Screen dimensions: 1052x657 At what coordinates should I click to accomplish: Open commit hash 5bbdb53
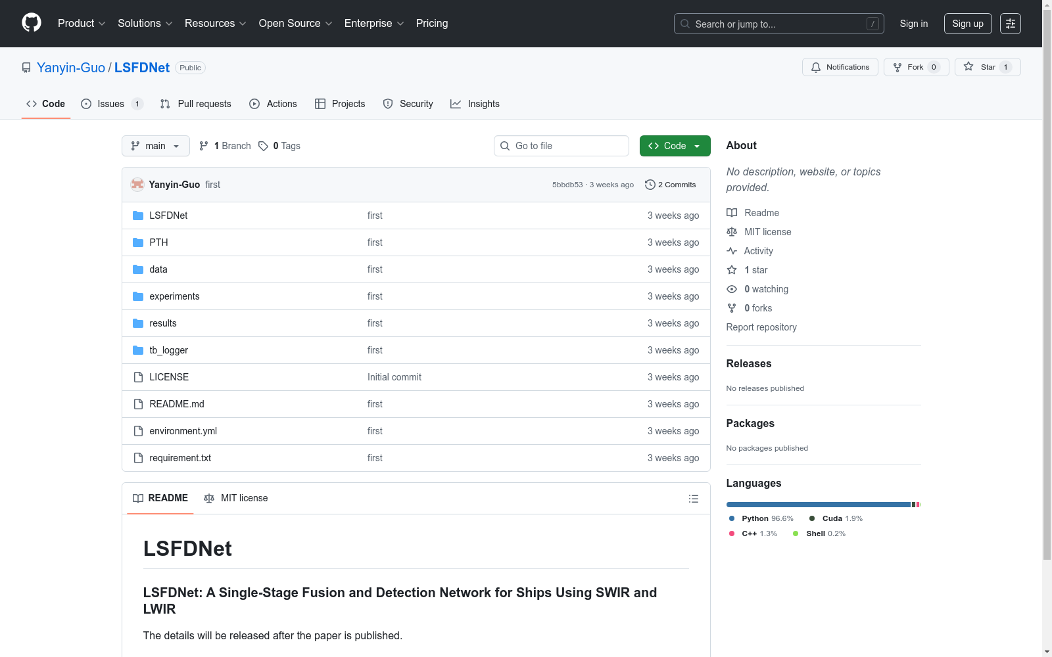click(567, 185)
